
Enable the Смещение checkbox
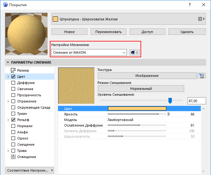coord(13,144)
